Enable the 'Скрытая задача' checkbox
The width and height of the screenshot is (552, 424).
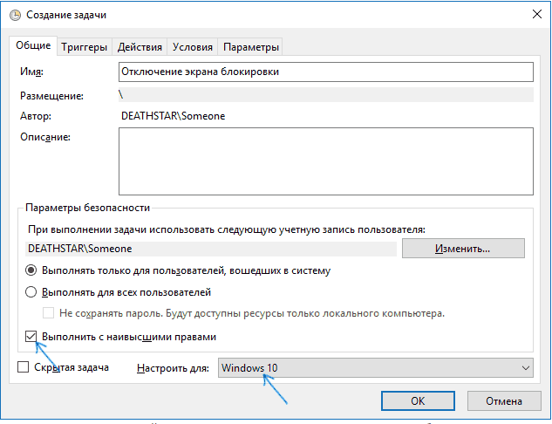click(24, 367)
